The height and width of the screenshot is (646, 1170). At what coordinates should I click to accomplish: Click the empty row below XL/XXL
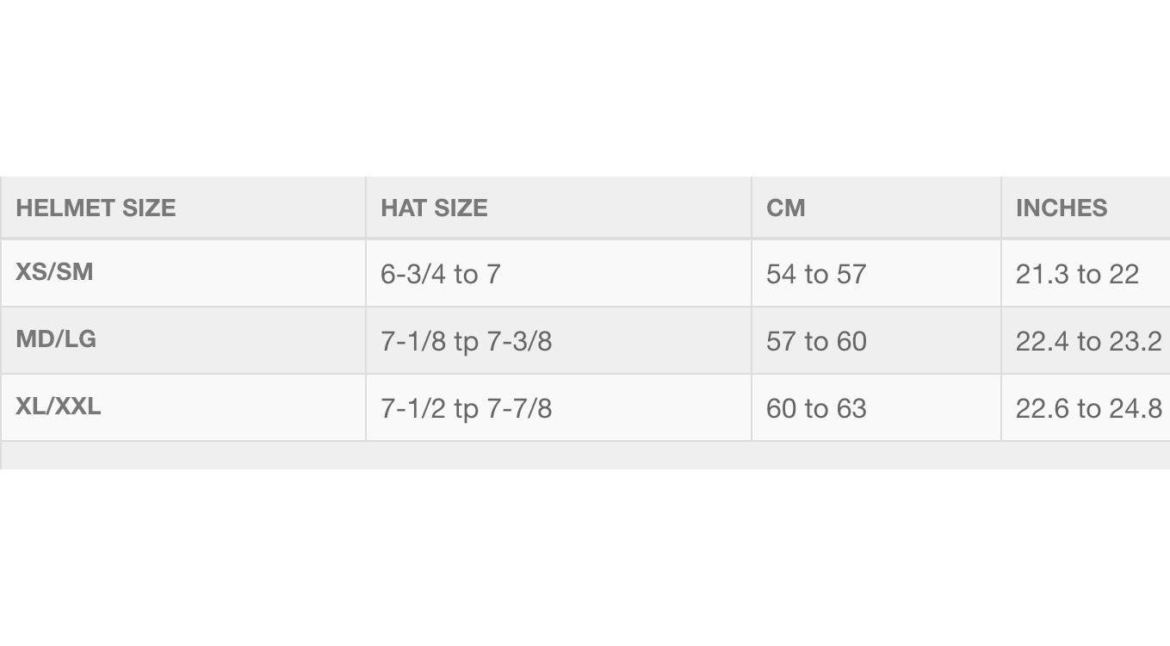[x=585, y=456]
